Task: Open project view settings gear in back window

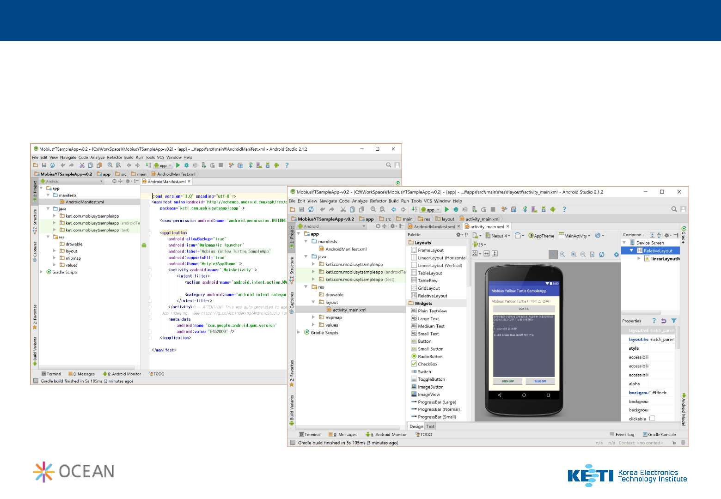Action: click(128, 181)
